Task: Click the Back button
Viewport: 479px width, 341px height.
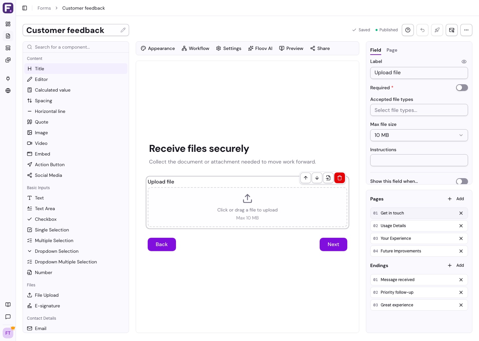Action: pyautogui.click(x=162, y=244)
